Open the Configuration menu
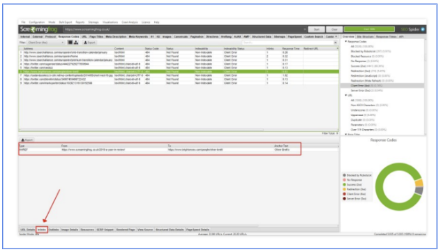Viewport: 441px width, 252px height. tap(37, 22)
